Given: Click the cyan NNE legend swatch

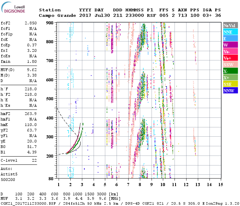Looking at the screenshot, I should click(230, 32).
